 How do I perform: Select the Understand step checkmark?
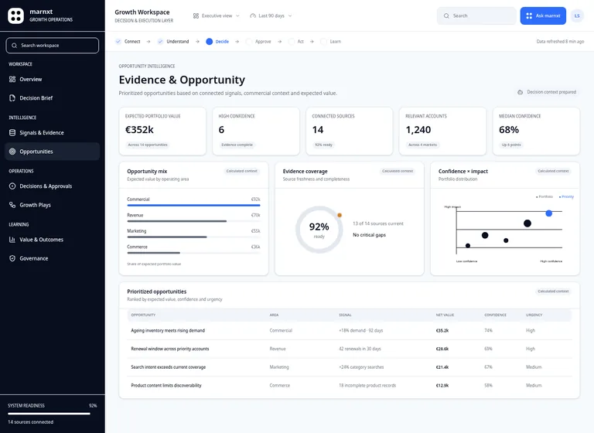160,41
